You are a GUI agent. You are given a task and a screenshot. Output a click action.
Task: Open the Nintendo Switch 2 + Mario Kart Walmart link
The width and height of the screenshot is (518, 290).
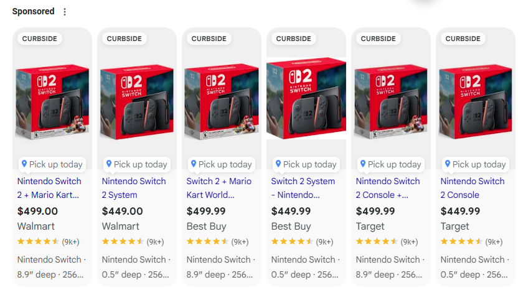pos(49,188)
